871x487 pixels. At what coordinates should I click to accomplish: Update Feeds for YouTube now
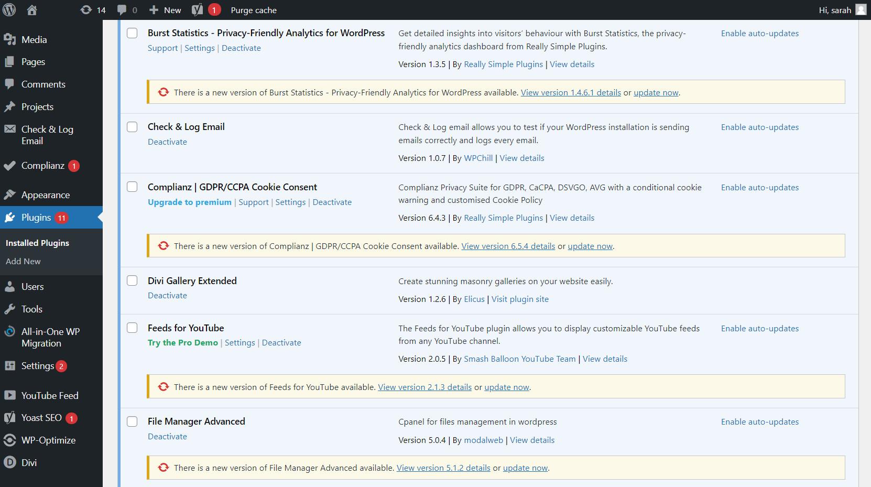coord(507,387)
